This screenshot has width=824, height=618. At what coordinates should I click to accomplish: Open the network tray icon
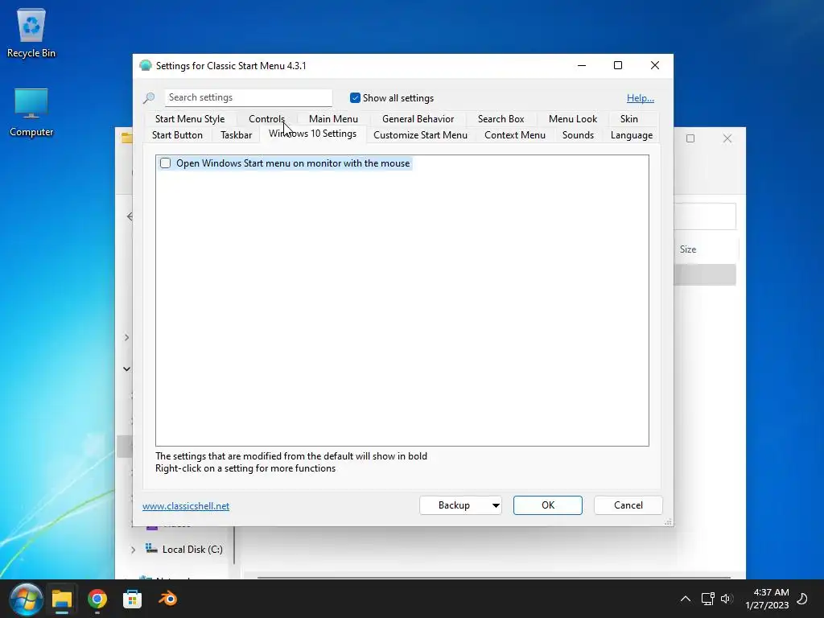[x=707, y=599]
